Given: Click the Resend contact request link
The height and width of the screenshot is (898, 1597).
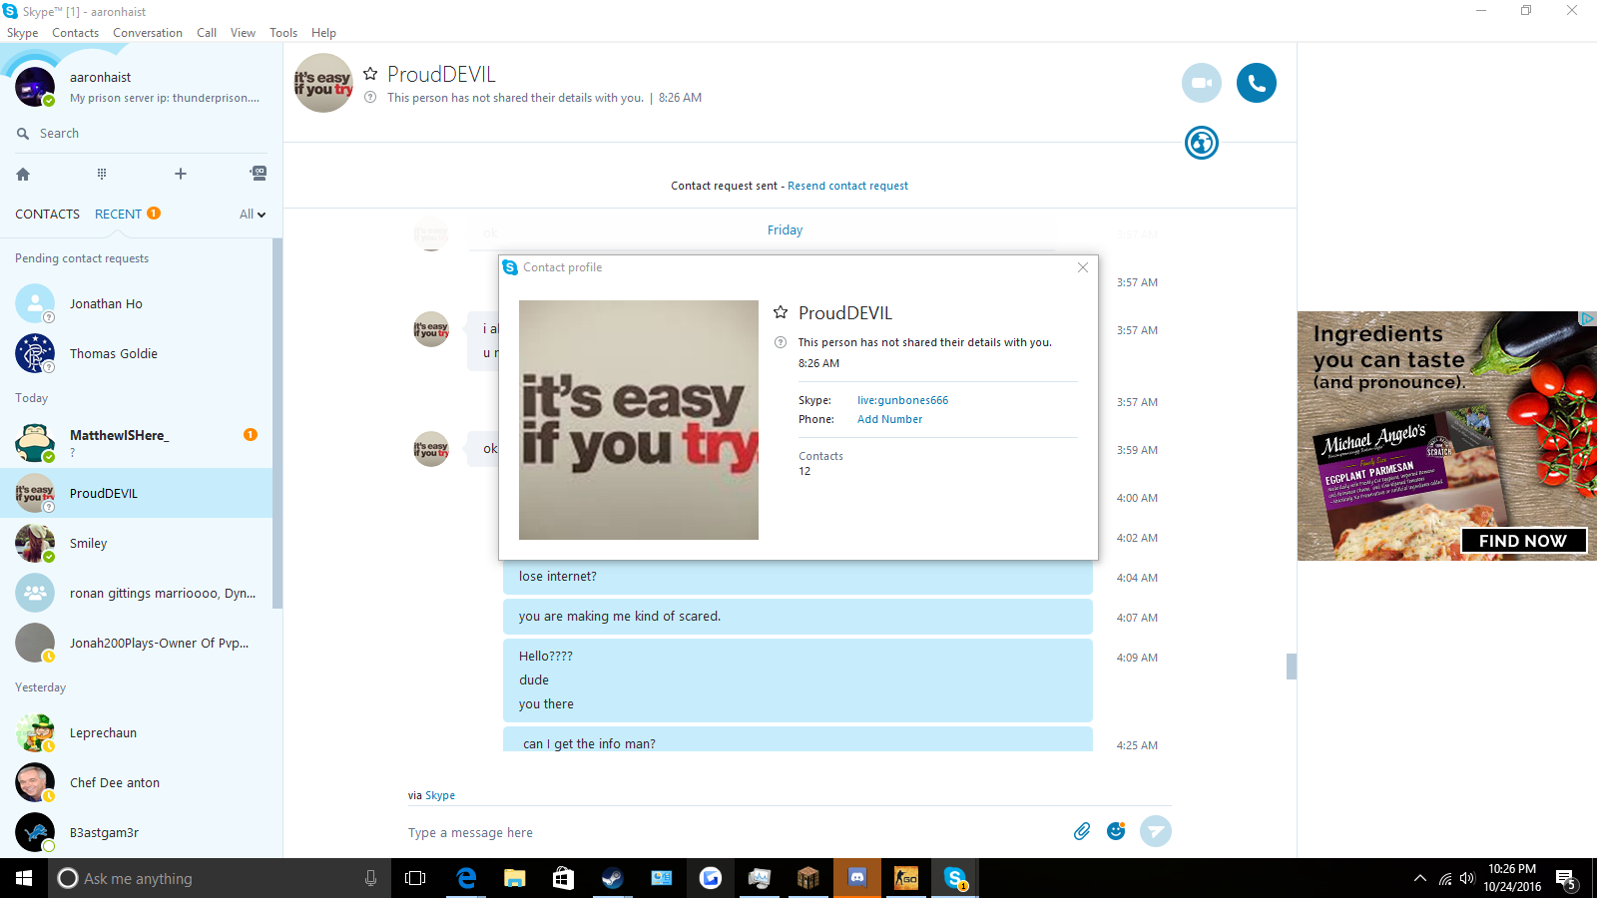Looking at the screenshot, I should [847, 186].
